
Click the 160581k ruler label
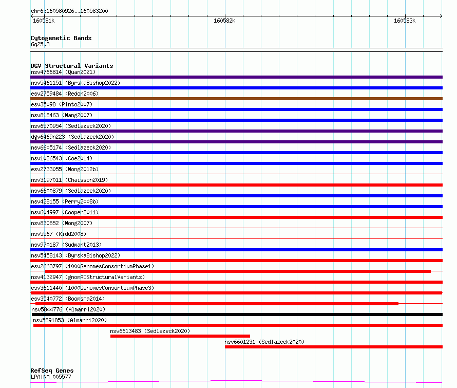(x=44, y=21)
